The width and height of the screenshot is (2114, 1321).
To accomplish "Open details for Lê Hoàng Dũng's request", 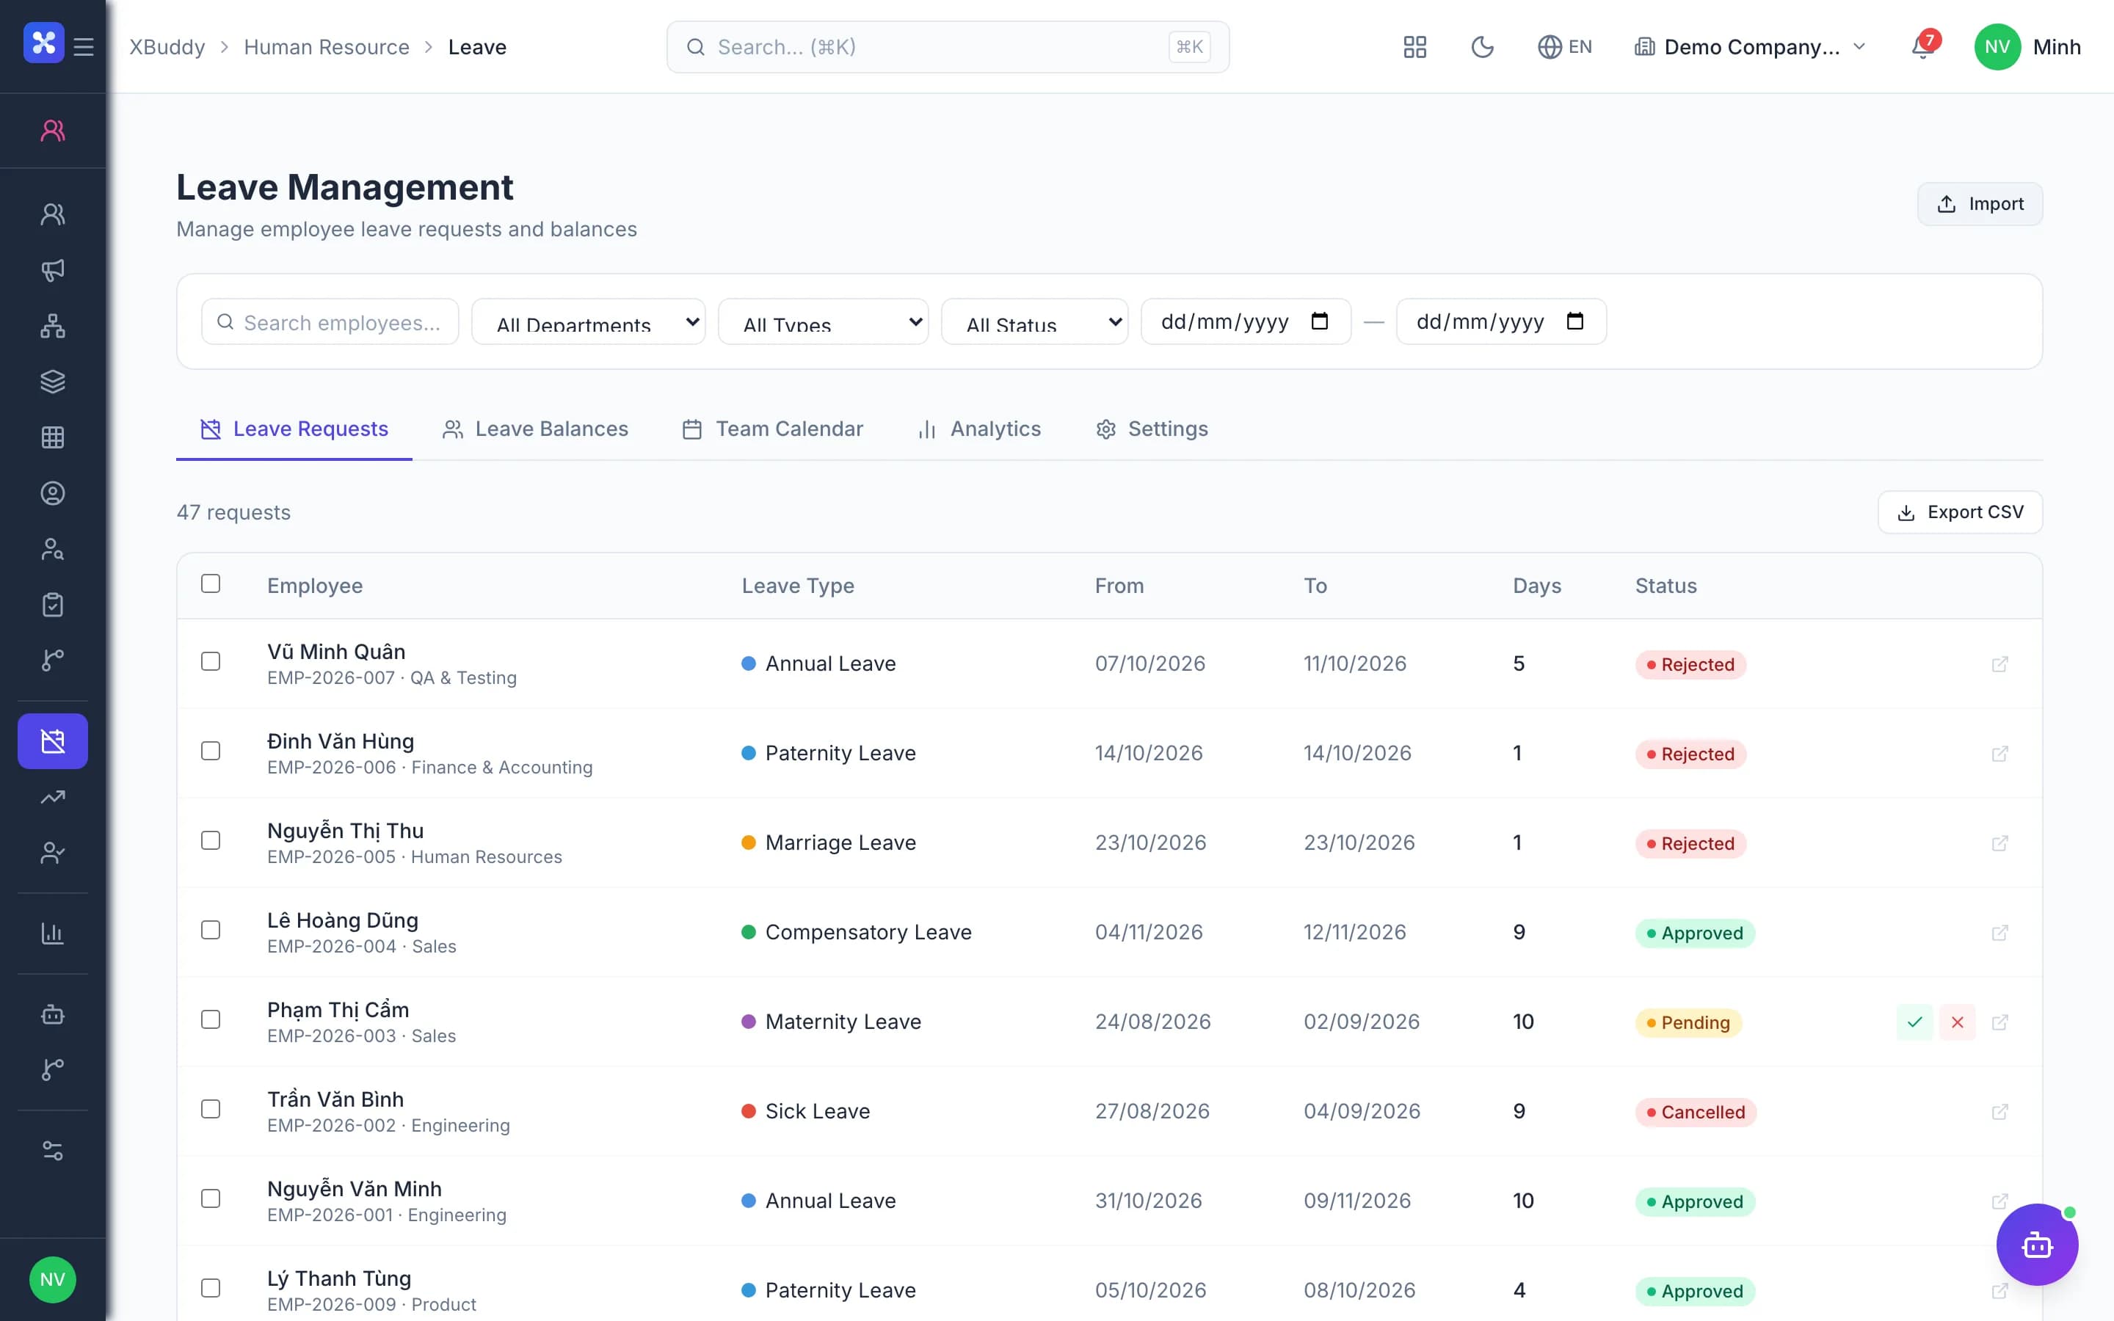I will coord(1999,933).
